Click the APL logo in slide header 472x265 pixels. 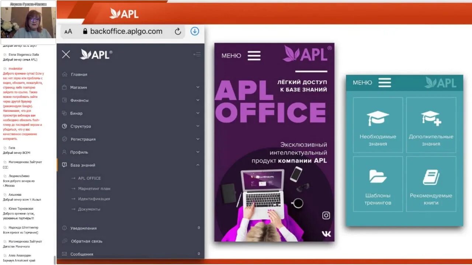(x=124, y=14)
